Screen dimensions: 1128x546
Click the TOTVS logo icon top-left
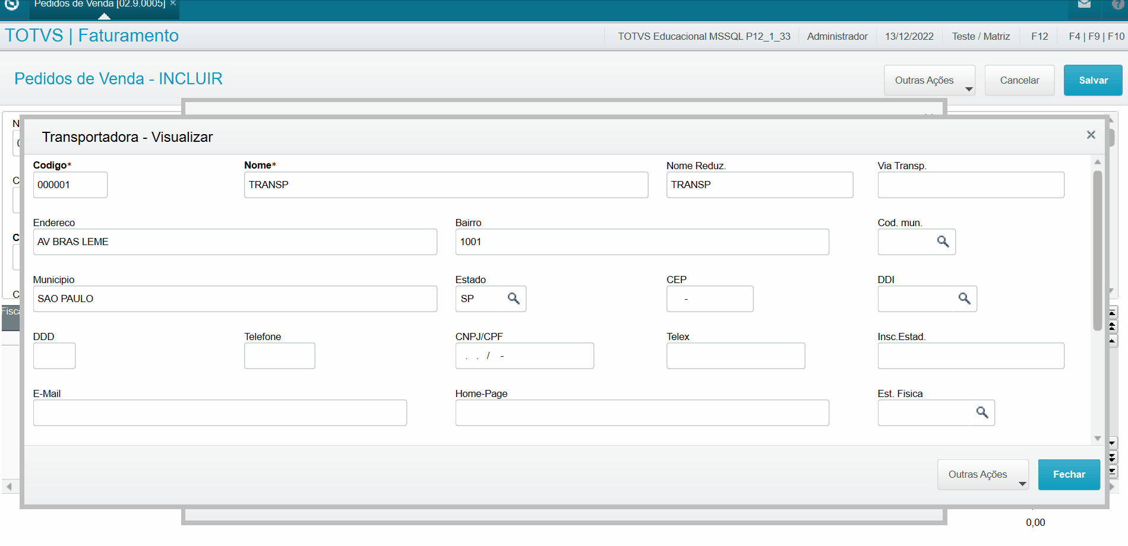pos(12,5)
